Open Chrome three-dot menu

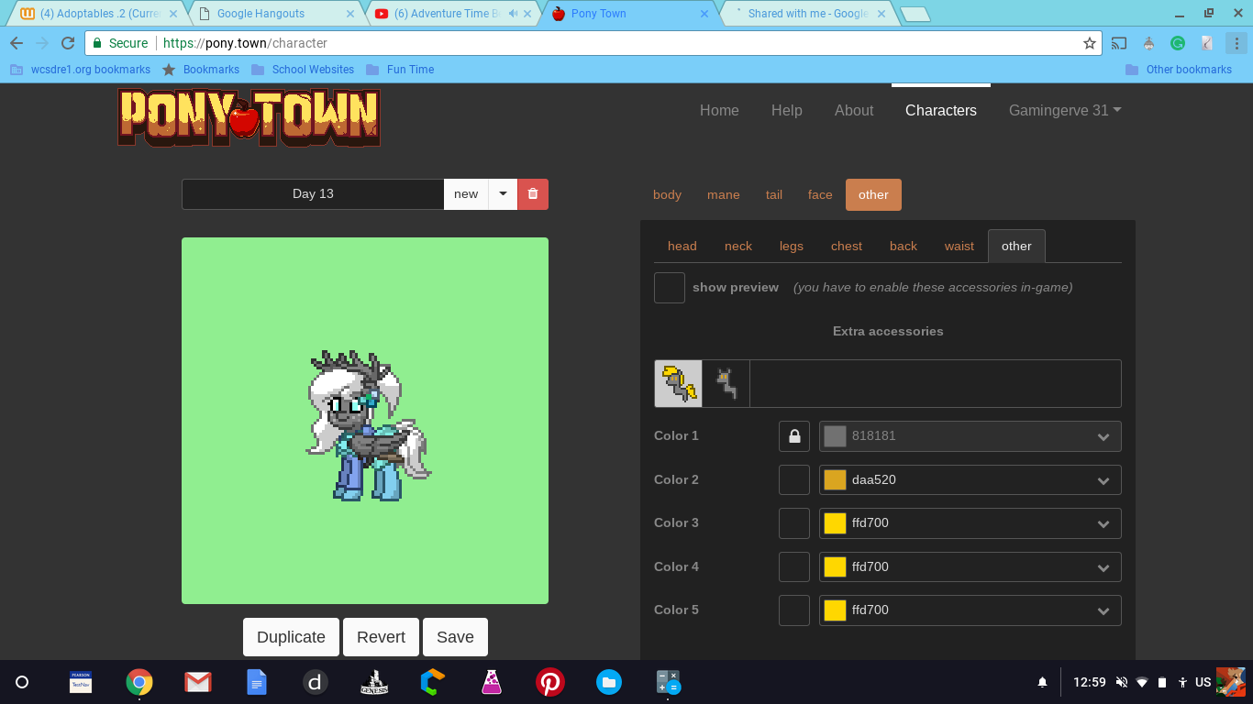1236,43
